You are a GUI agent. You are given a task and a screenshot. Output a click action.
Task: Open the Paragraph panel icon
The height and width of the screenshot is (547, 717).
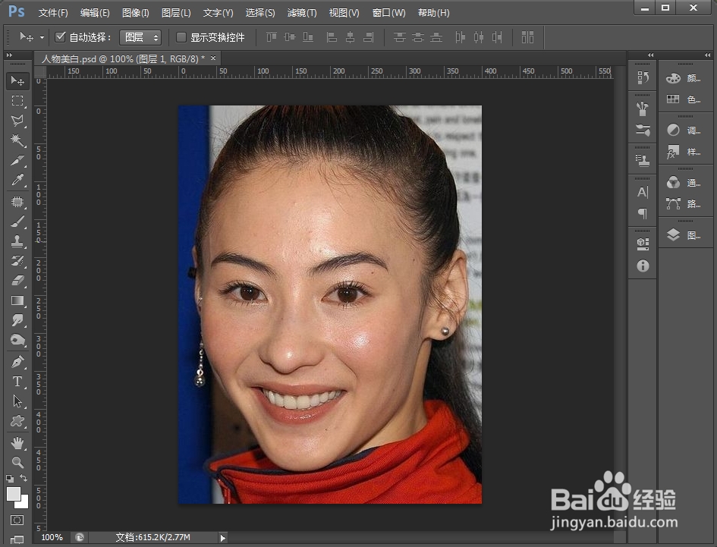[643, 214]
